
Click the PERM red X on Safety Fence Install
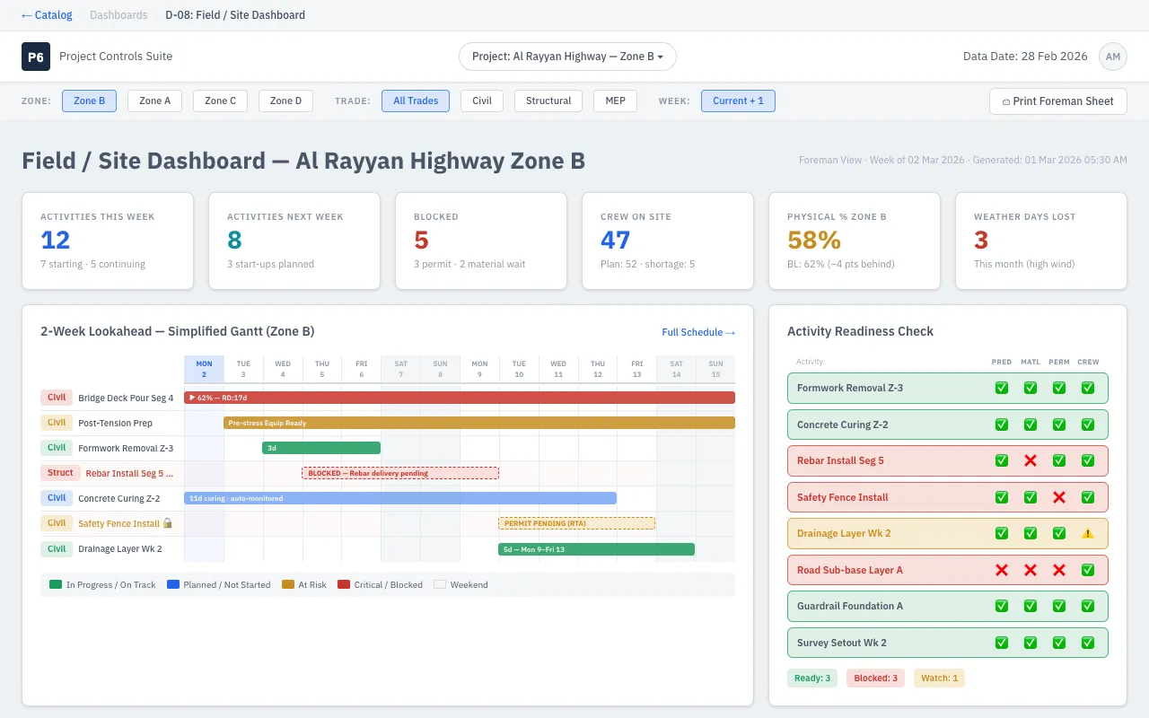pos(1059,497)
